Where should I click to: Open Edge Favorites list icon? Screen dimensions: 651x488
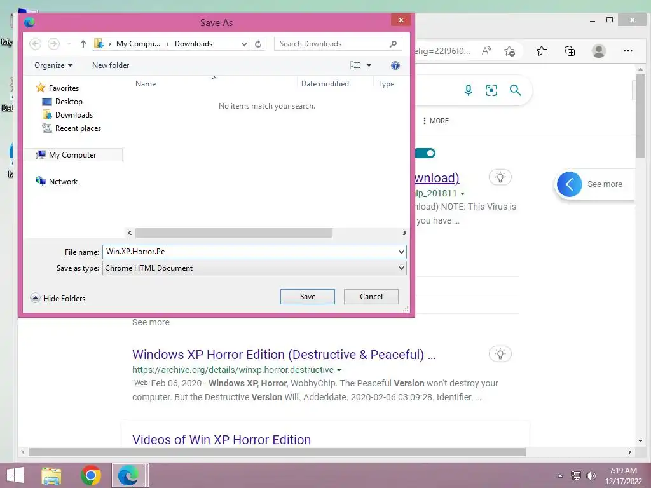(542, 51)
